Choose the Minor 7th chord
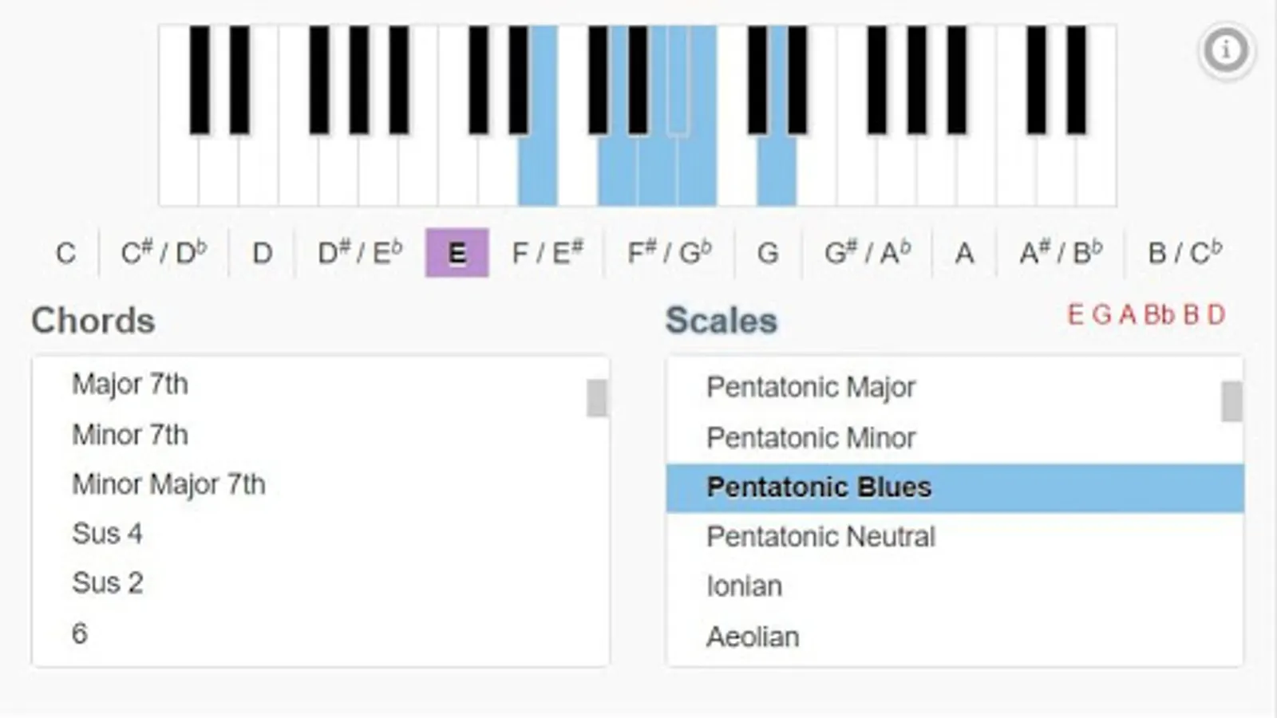Screen dimensions: 1277x718 coord(130,435)
